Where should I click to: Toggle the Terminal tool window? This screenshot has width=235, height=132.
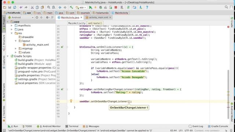72,126
